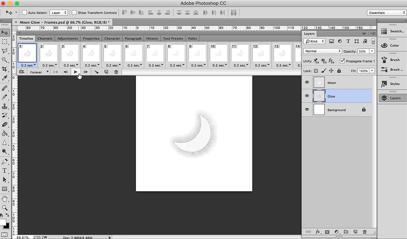Viewport: 407px width, 239px height.
Task: Hide the Moon layer
Action: coord(307,83)
